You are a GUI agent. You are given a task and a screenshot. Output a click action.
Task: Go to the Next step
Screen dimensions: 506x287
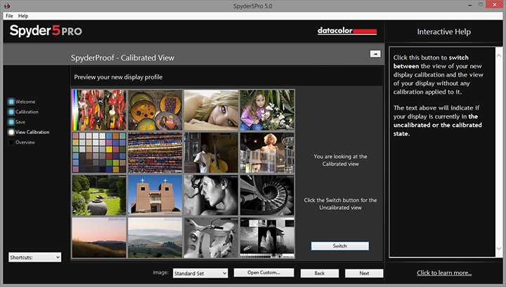pyautogui.click(x=363, y=273)
